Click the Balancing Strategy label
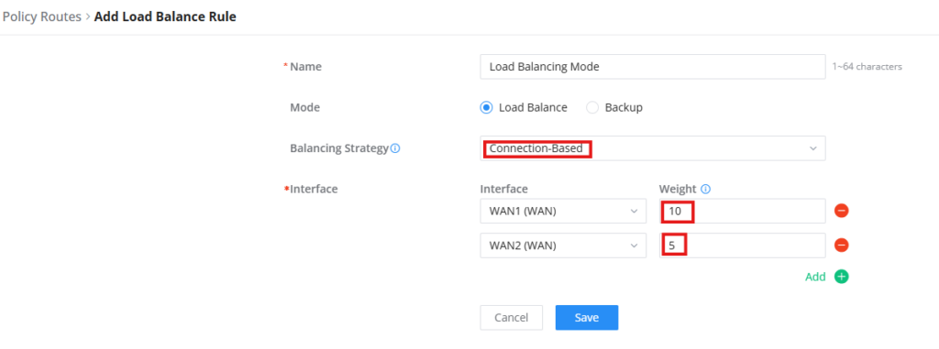 [x=339, y=147]
